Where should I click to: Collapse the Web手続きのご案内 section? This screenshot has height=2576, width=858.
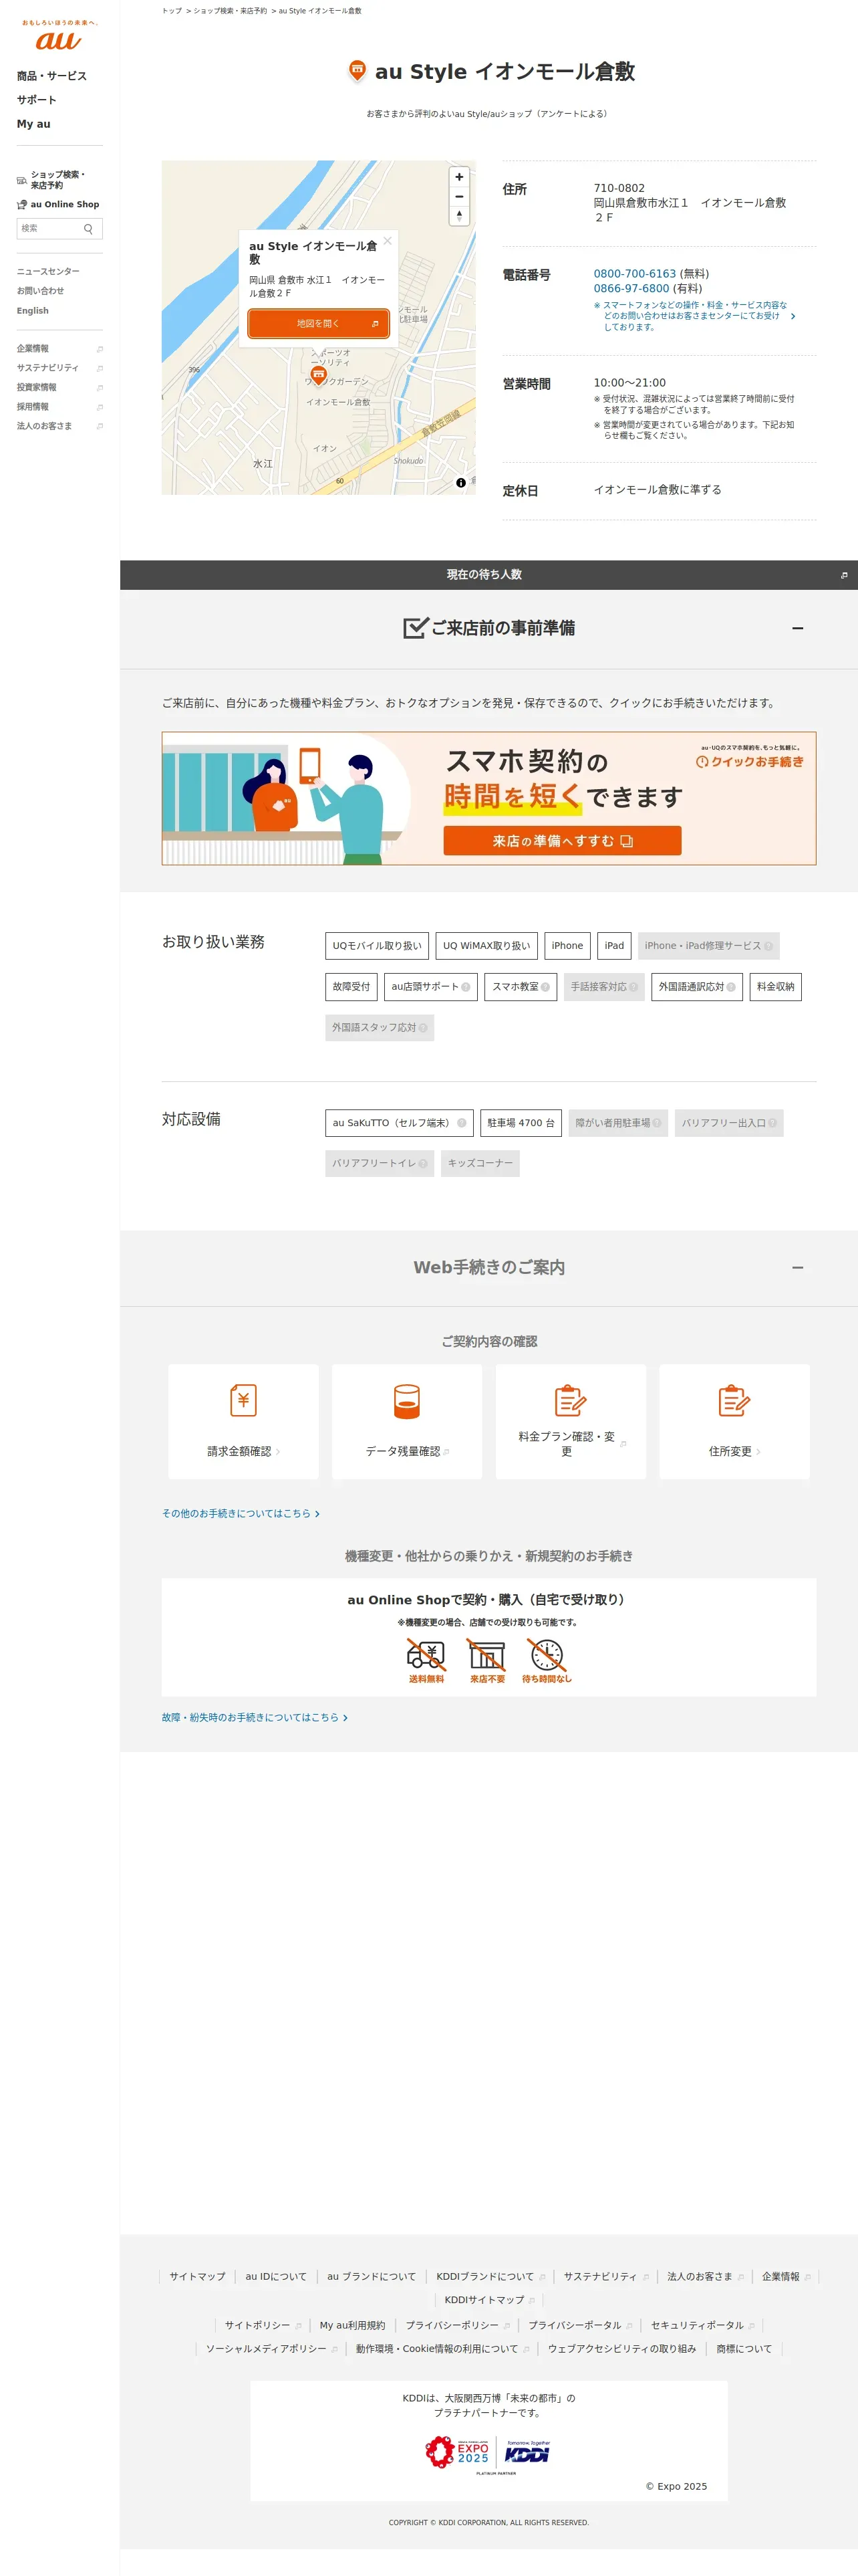pos(797,1268)
